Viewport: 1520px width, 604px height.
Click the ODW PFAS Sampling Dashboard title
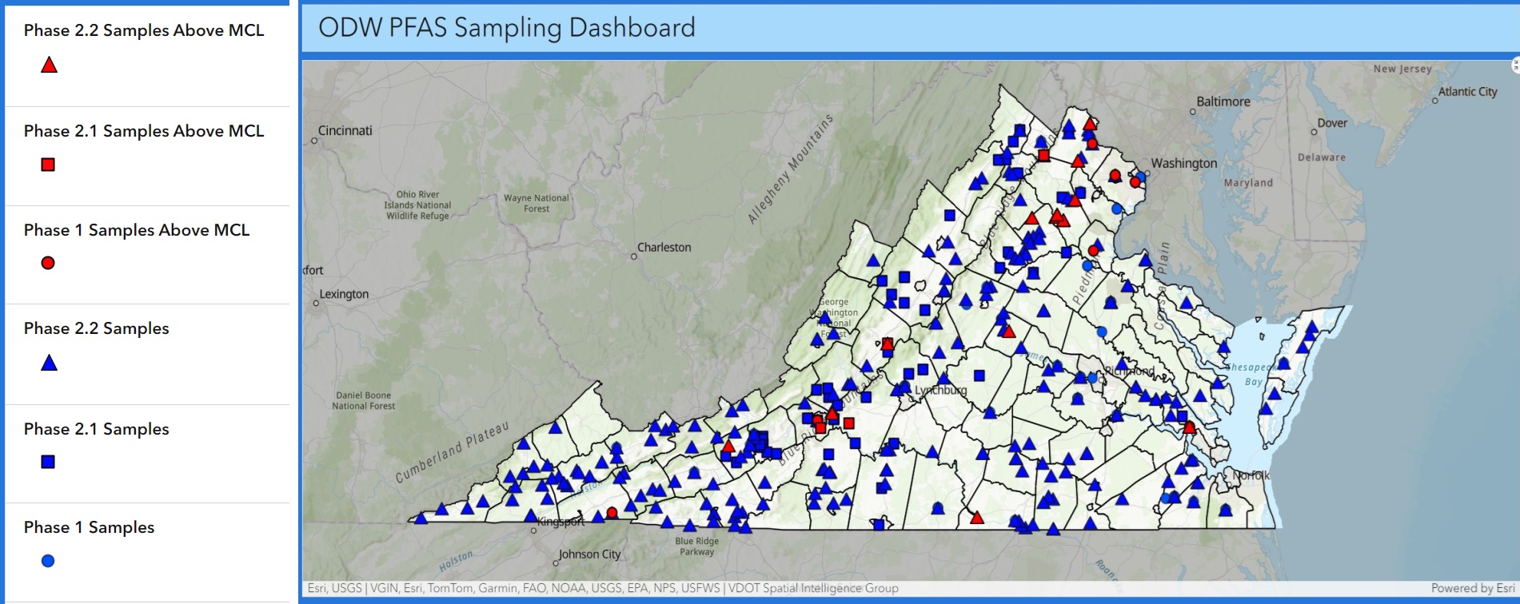pyautogui.click(x=507, y=28)
